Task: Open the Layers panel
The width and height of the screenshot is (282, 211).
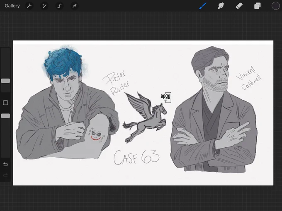Action: [257, 6]
